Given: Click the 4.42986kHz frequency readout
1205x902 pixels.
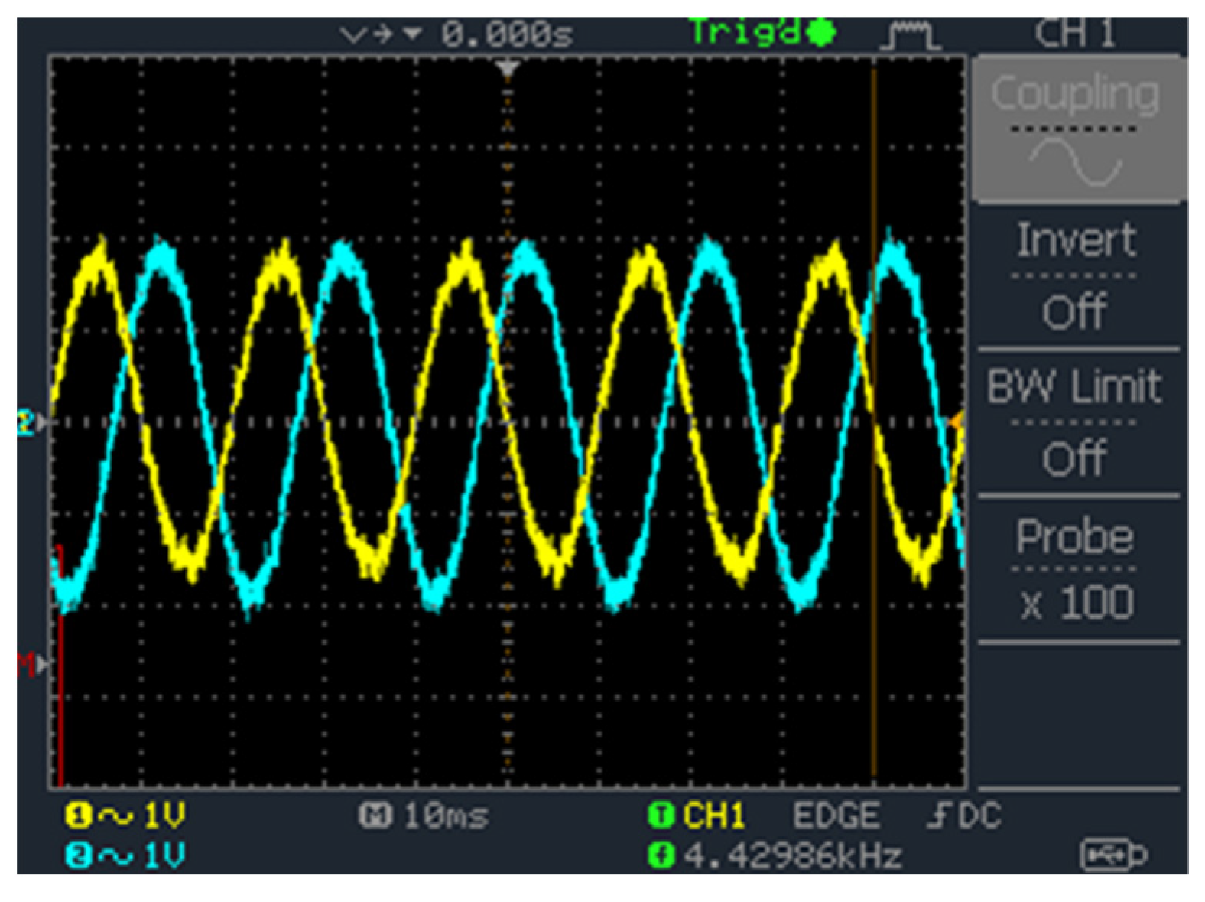Looking at the screenshot, I should coord(793,855).
